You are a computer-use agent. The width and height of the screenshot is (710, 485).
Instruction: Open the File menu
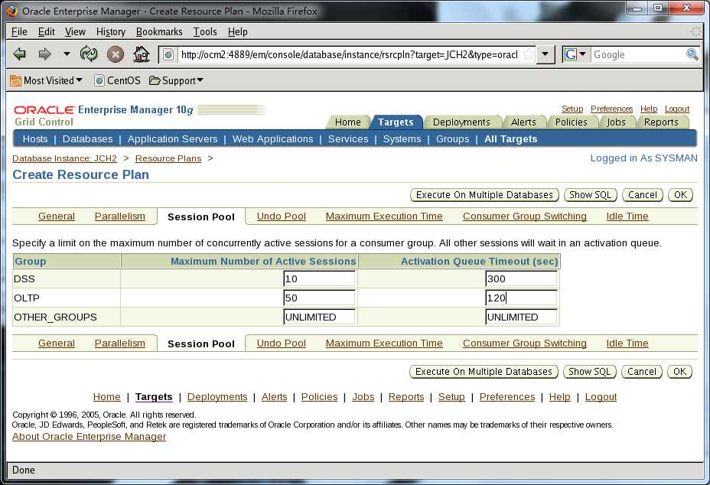19,31
